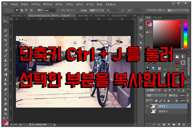Select the Move tool

click(x=5, y=21)
